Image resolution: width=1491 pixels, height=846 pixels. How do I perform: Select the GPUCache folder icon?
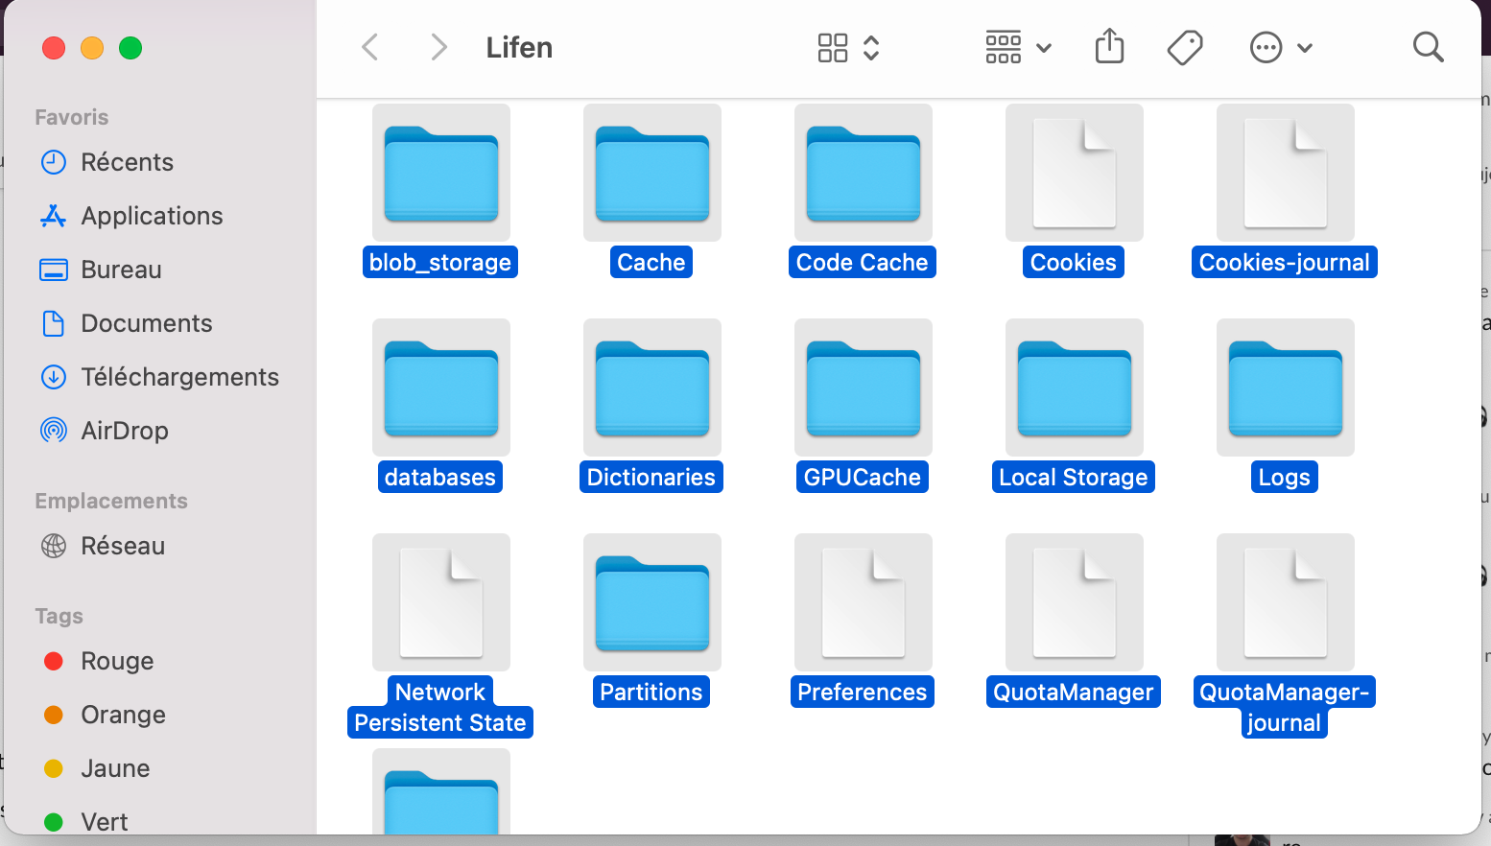click(x=864, y=388)
